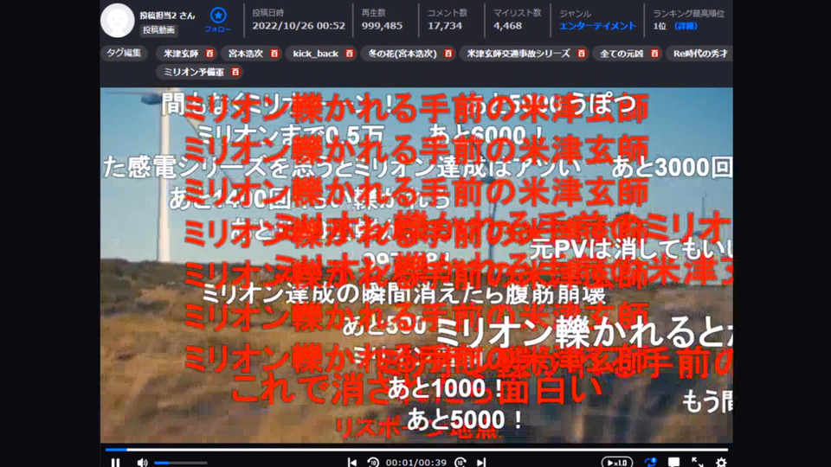
Task: Open the 冬の花(宮本浩次) tag
Action: click(403, 54)
